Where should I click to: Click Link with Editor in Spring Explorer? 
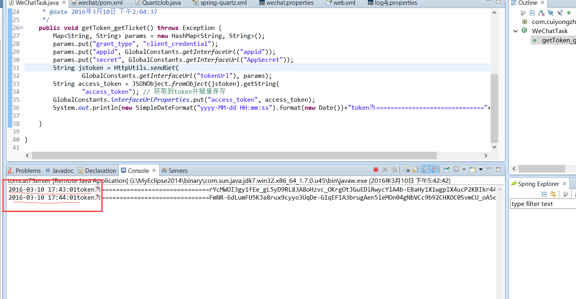pyautogui.click(x=553, y=194)
